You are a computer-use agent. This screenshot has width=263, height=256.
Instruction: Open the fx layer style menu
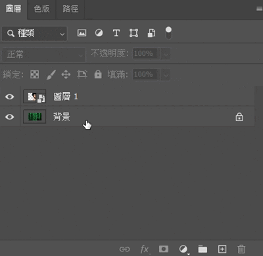coord(145,249)
